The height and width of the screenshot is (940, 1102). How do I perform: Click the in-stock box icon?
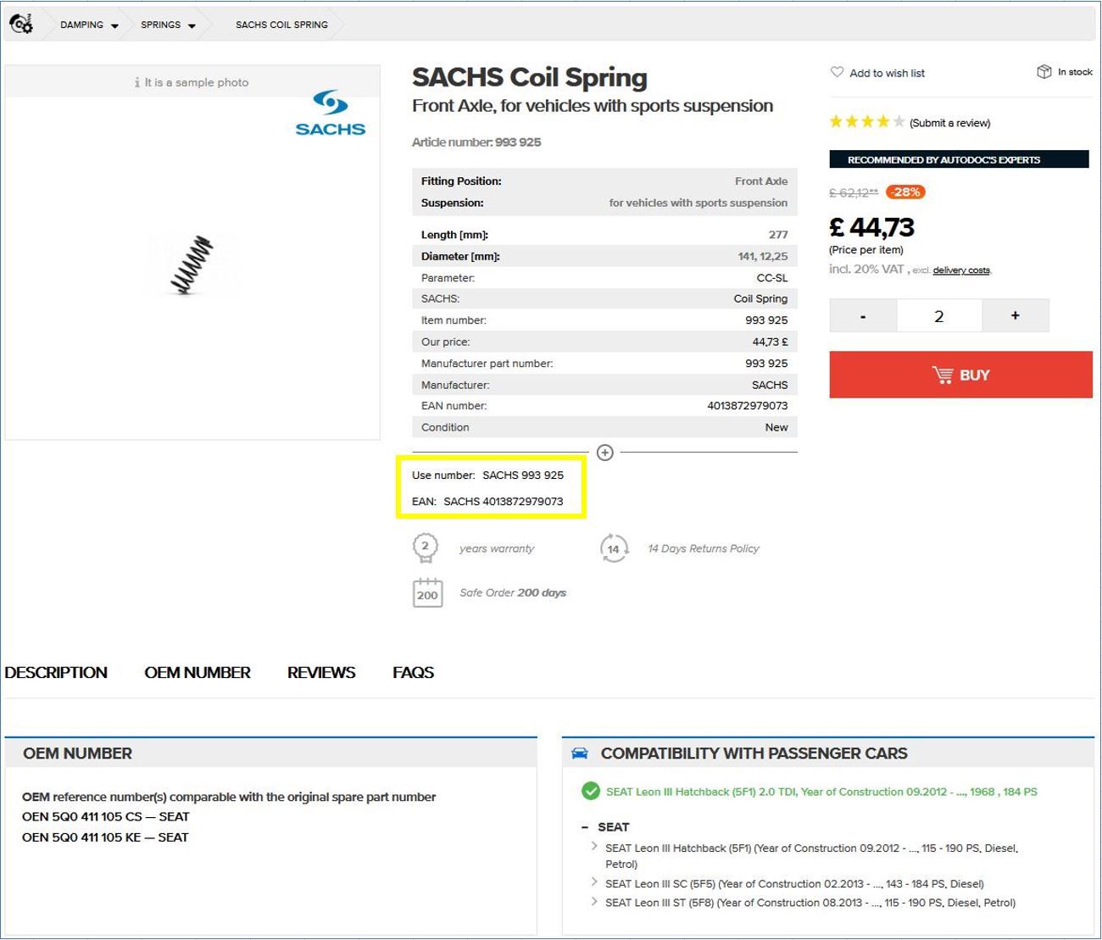tap(1044, 72)
